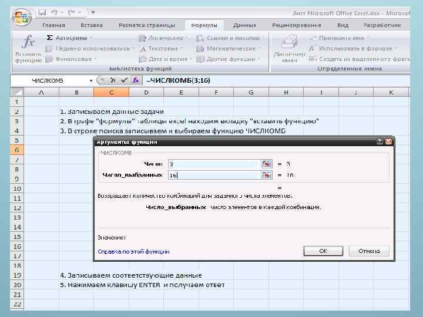Click the OK button
Viewport: 423px width, 317px height.
coord(323,251)
